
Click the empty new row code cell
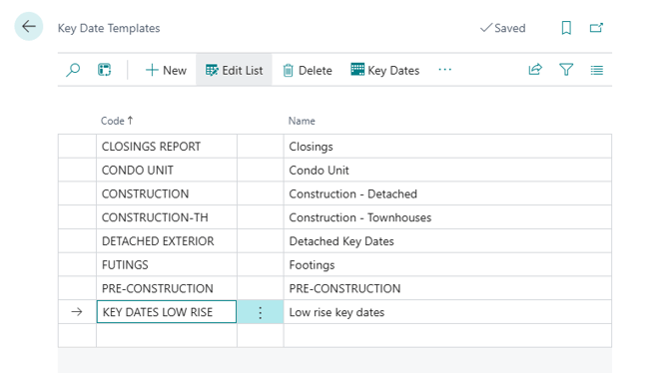(167, 335)
